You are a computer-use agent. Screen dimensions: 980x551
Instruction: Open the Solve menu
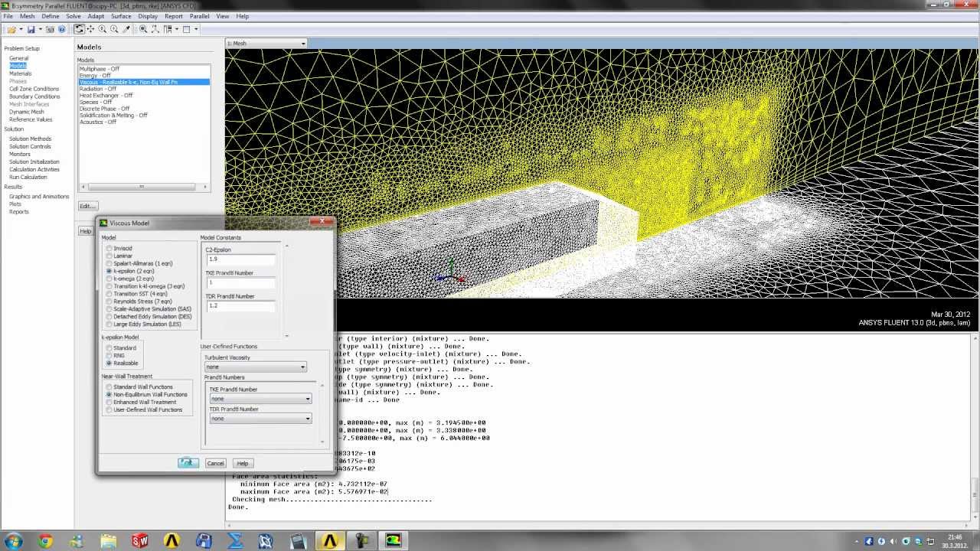point(73,16)
